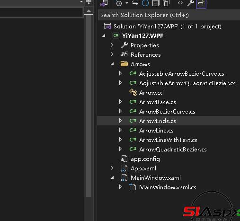Select the References tree item
Screen dimensions: 240x221
[x=146, y=55]
